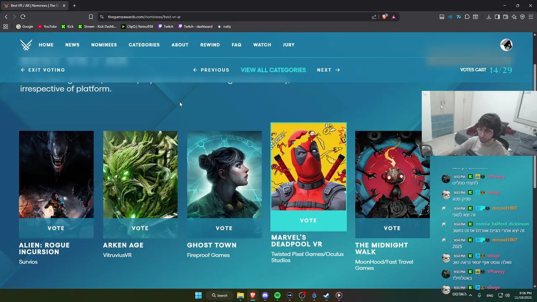
Task: Click the Brave Rewards triangle icon
Action: (394, 17)
